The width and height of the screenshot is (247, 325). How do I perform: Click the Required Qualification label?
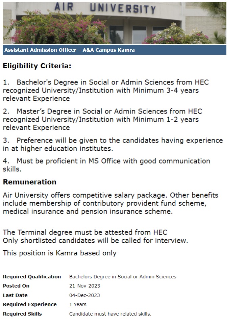[32, 277]
